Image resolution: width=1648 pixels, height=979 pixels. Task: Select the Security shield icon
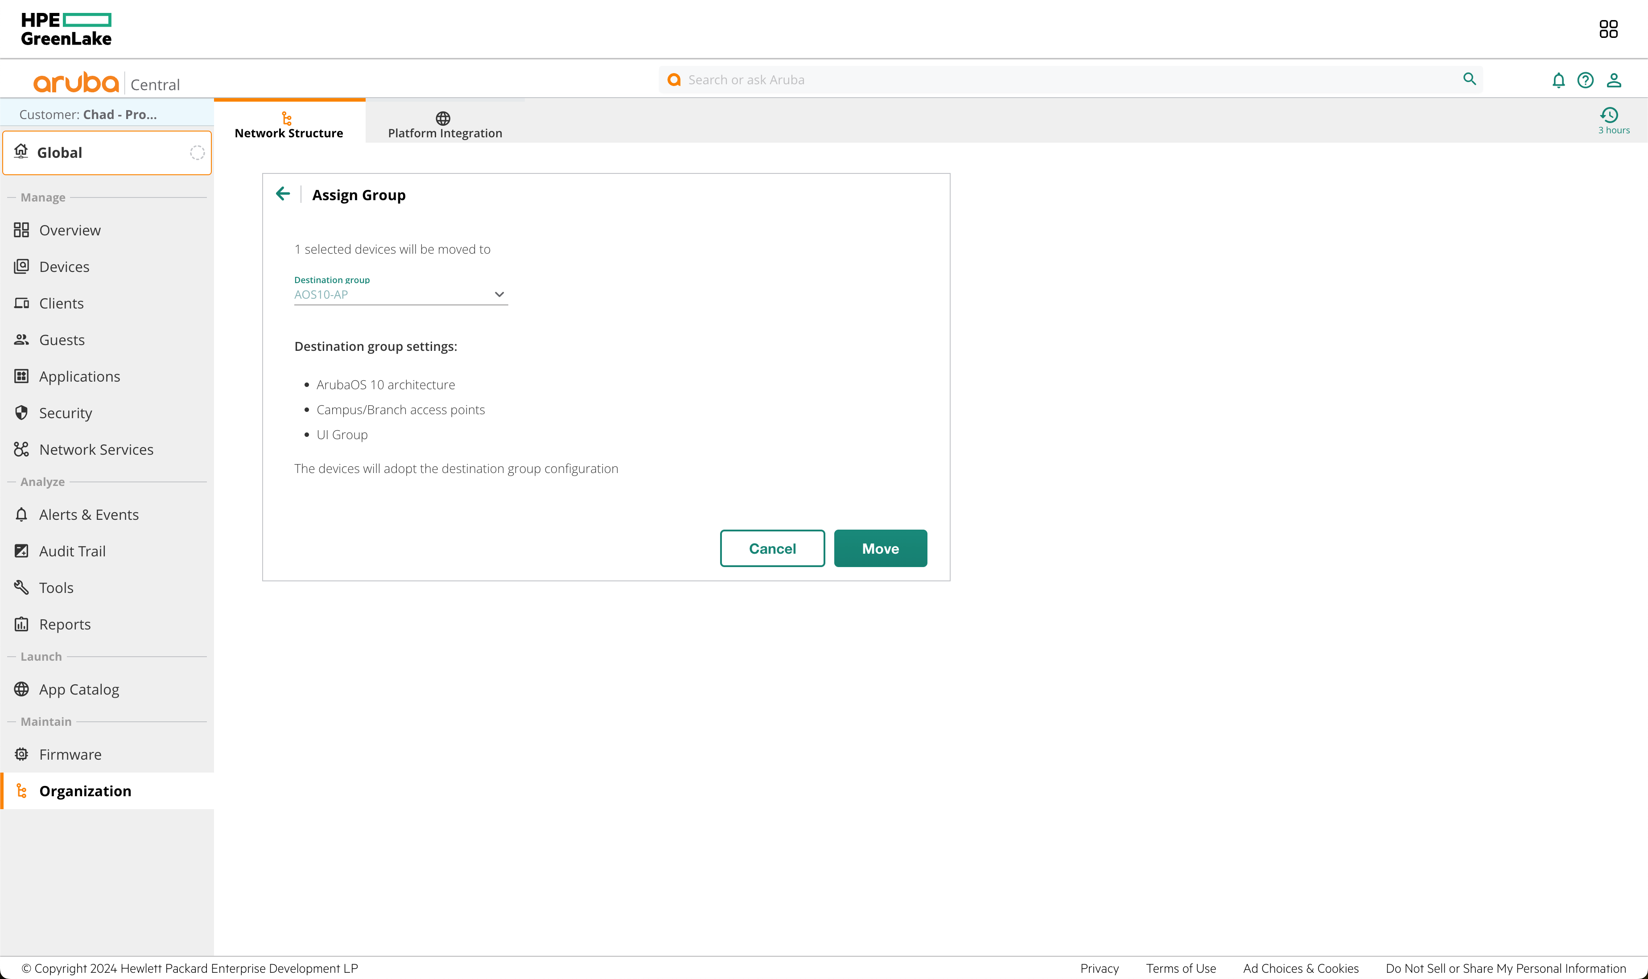point(21,412)
